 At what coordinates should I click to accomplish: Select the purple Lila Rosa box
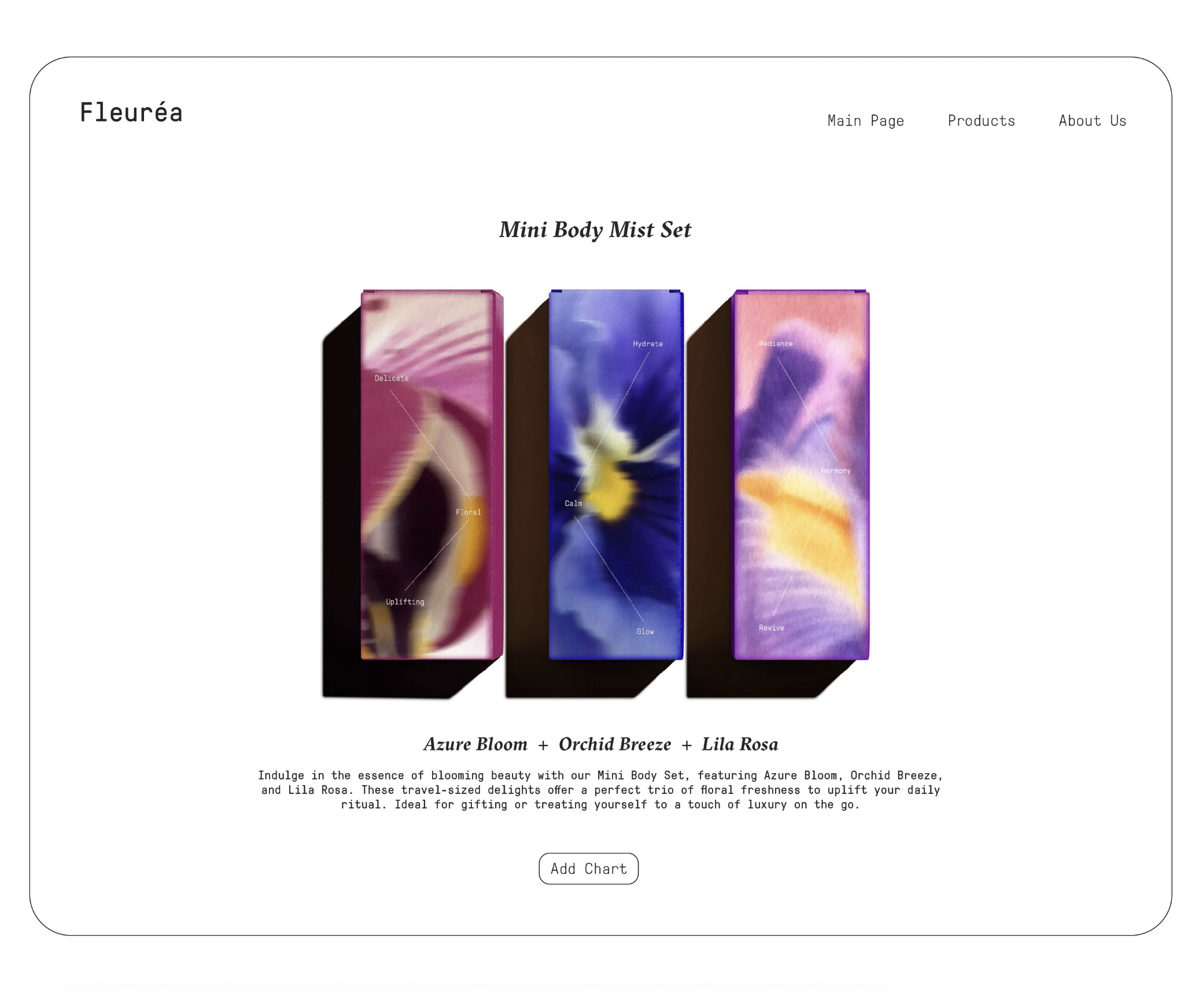(801, 475)
